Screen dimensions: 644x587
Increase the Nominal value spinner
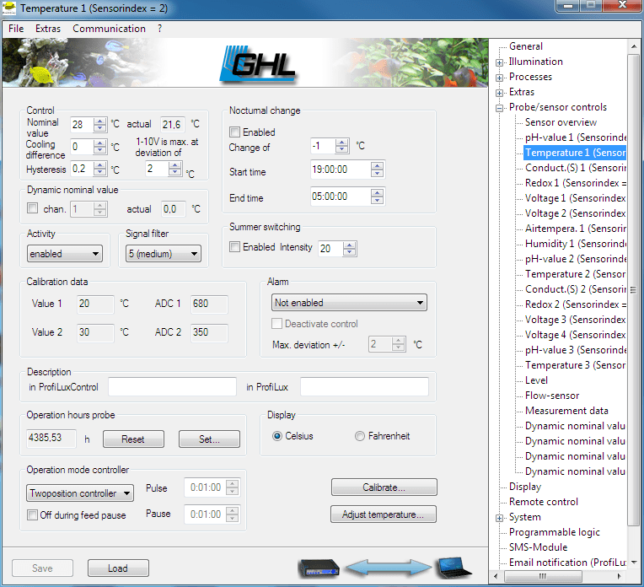pyautogui.click(x=99, y=121)
